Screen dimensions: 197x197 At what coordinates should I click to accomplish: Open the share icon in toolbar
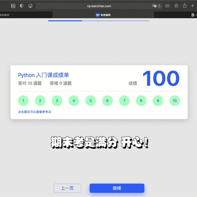tap(184, 6)
